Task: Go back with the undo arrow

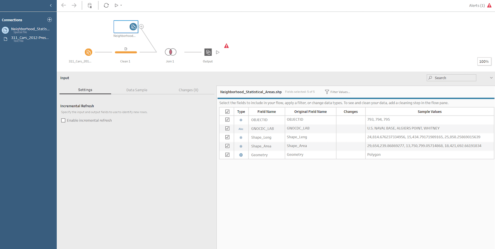Action: (64, 6)
